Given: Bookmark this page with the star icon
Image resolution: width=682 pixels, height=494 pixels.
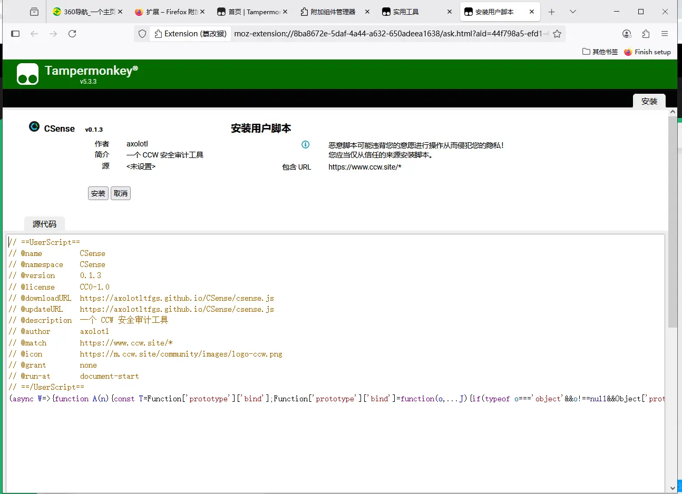Looking at the screenshot, I should [557, 34].
